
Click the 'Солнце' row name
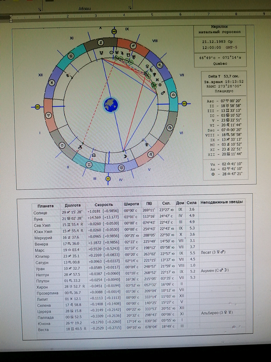(x=40, y=213)
